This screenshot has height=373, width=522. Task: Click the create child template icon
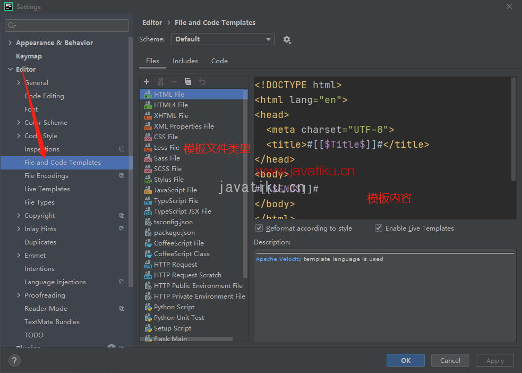point(161,82)
